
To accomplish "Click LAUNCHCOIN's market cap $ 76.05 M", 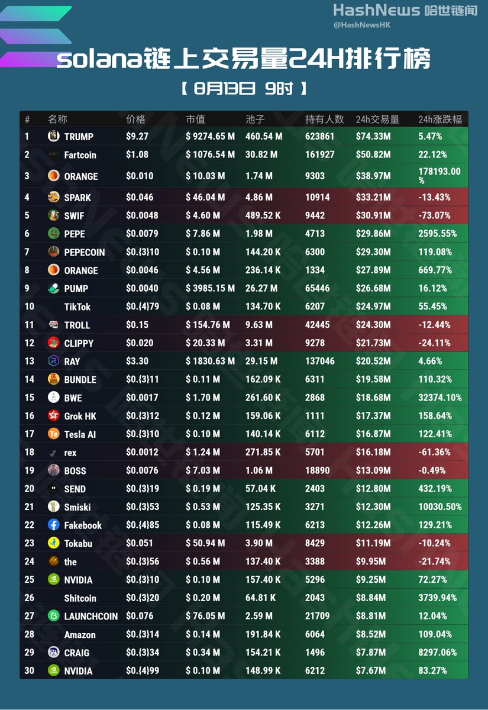I will 205,617.
